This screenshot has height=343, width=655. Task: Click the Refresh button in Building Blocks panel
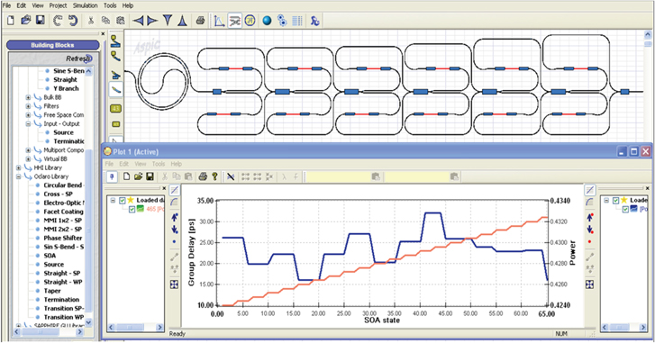point(78,59)
